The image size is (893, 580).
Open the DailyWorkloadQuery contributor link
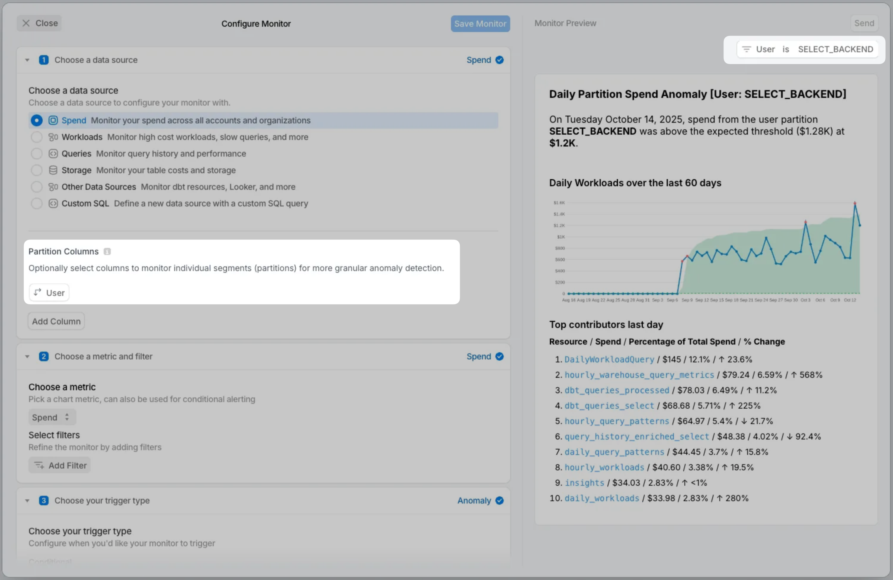609,359
